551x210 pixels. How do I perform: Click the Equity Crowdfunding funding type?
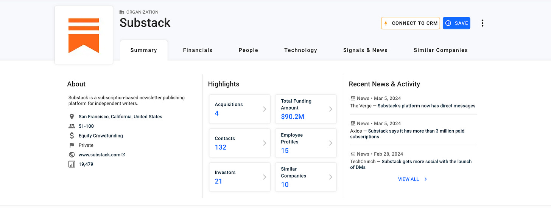pyautogui.click(x=101, y=136)
